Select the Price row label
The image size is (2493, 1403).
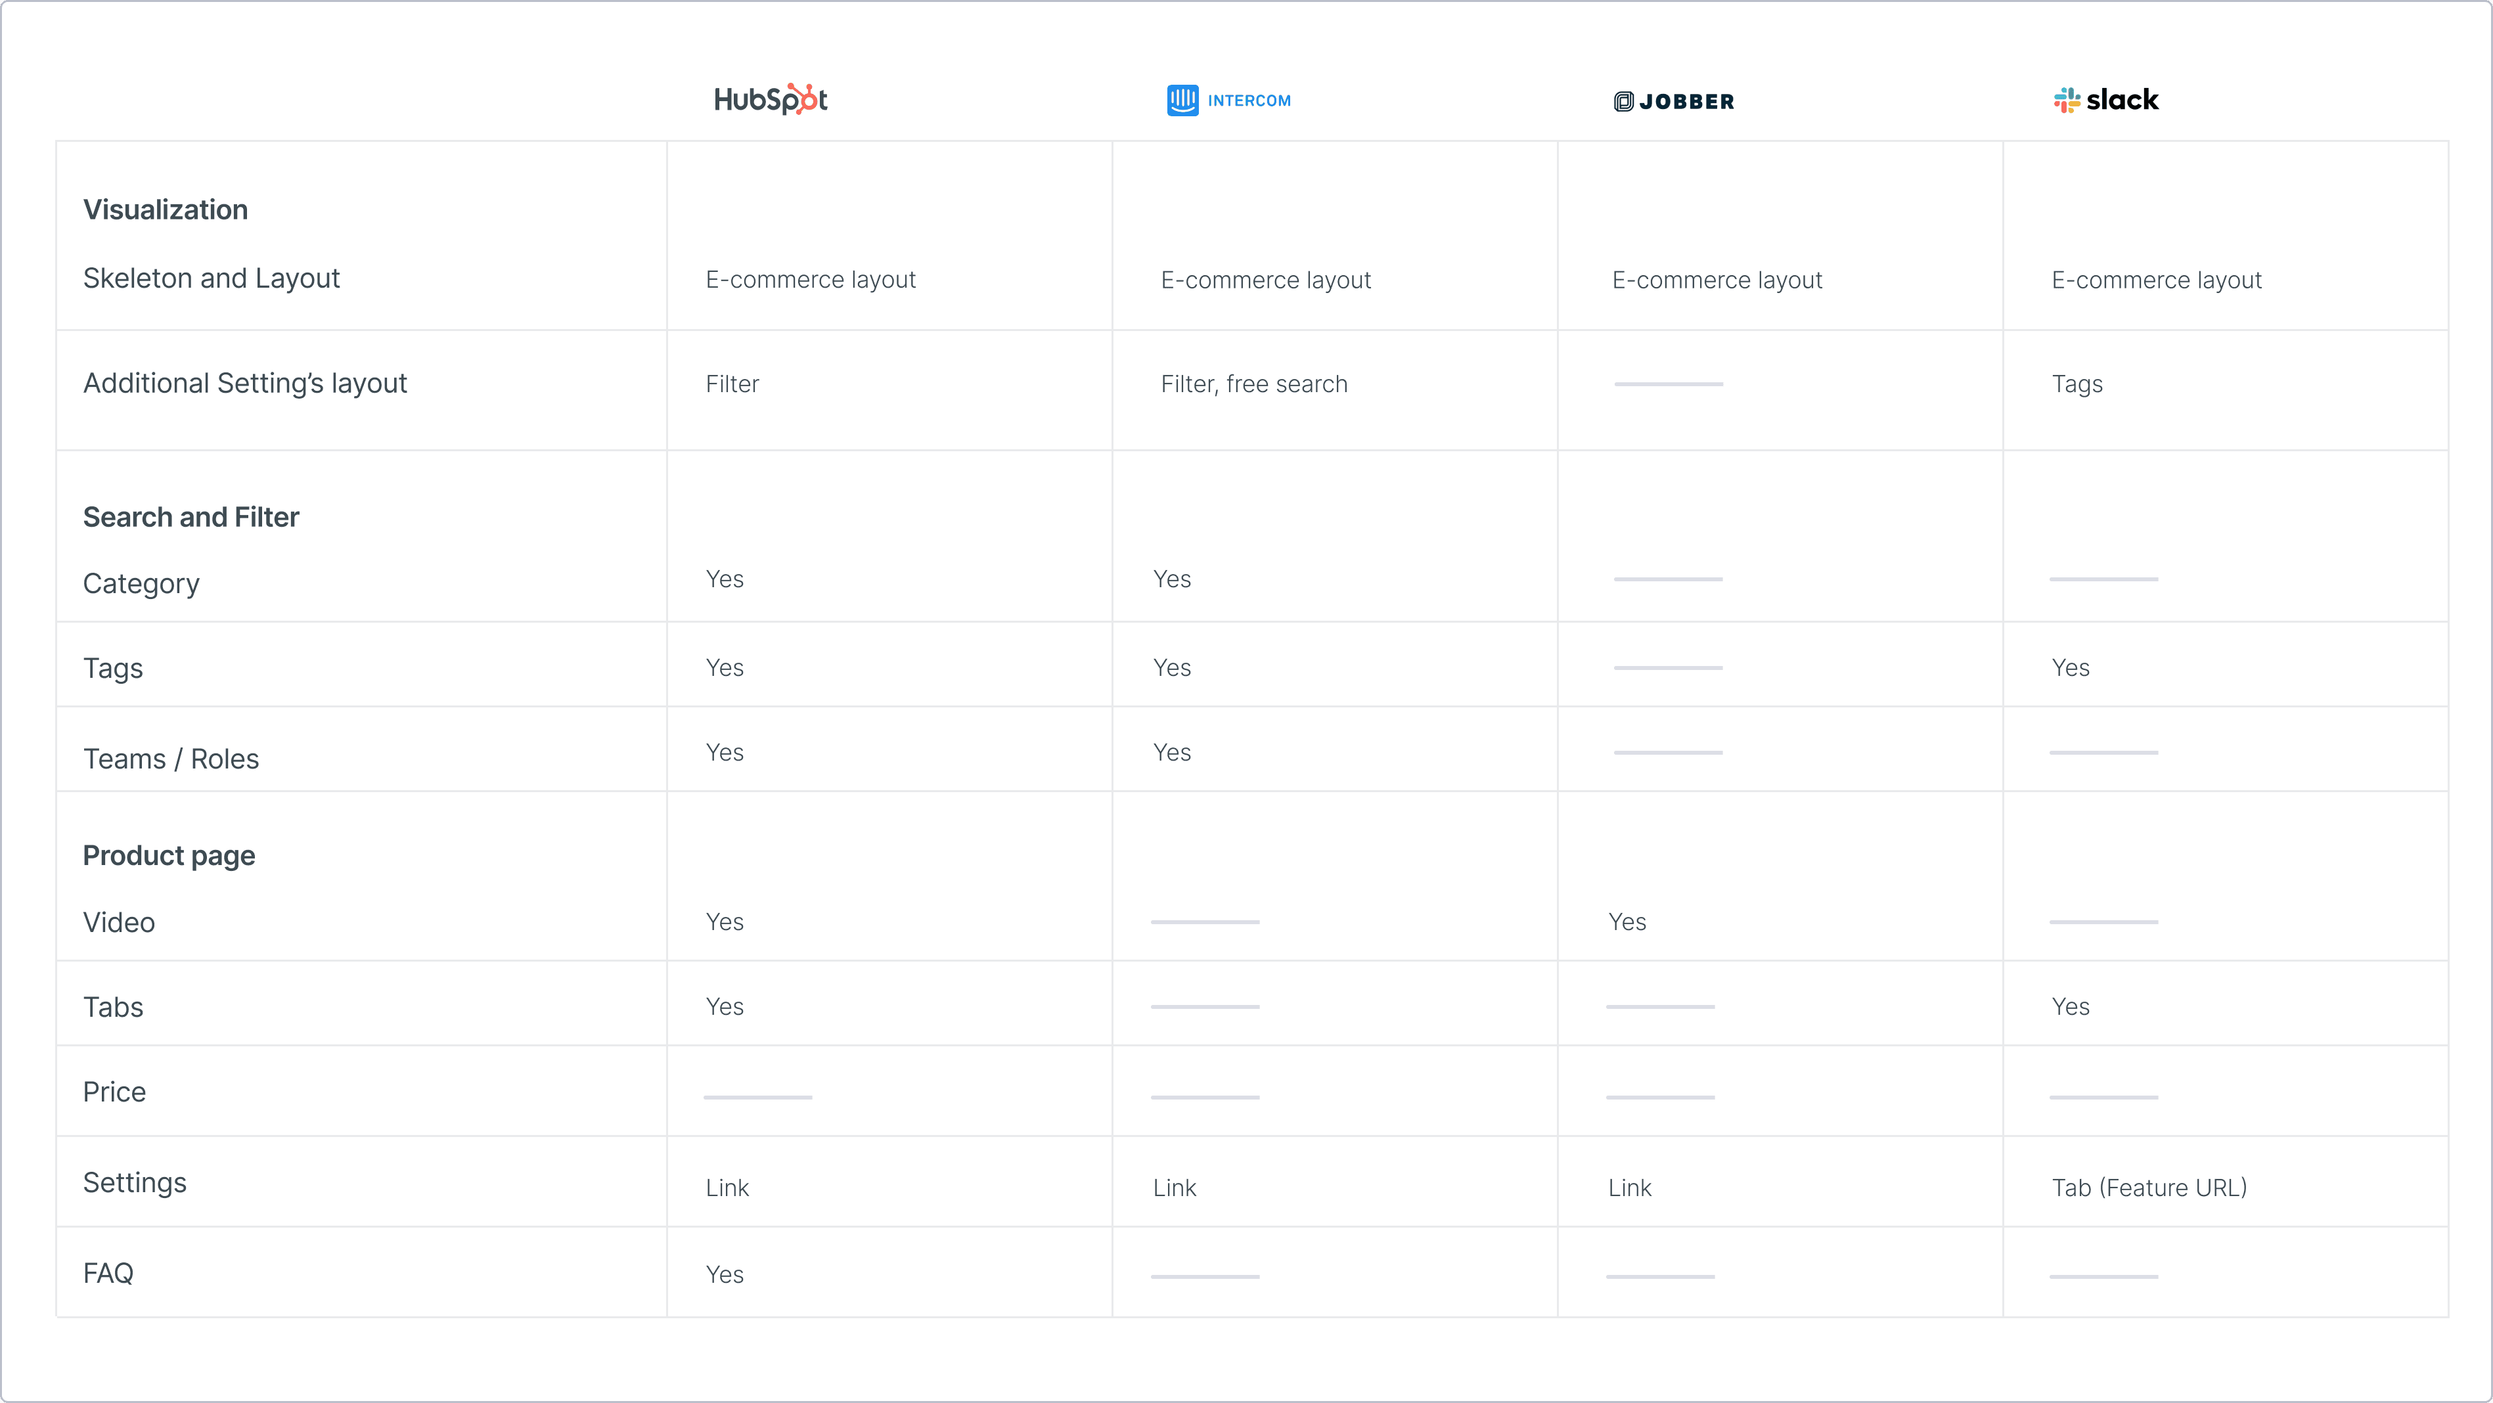pos(114,1092)
